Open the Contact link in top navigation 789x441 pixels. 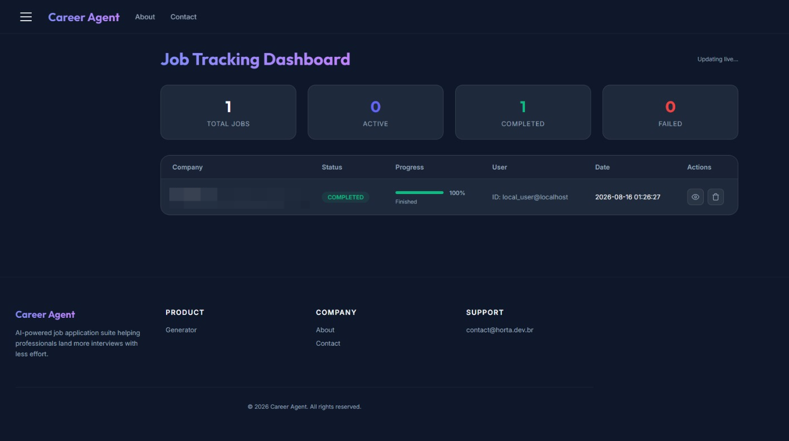tap(183, 17)
